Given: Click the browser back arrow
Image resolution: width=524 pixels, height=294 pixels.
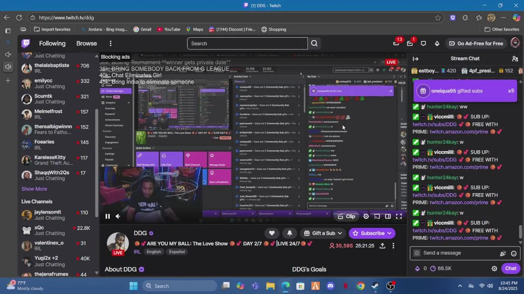Looking at the screenshot, I should pyautogui.click(x=7, y=18).
